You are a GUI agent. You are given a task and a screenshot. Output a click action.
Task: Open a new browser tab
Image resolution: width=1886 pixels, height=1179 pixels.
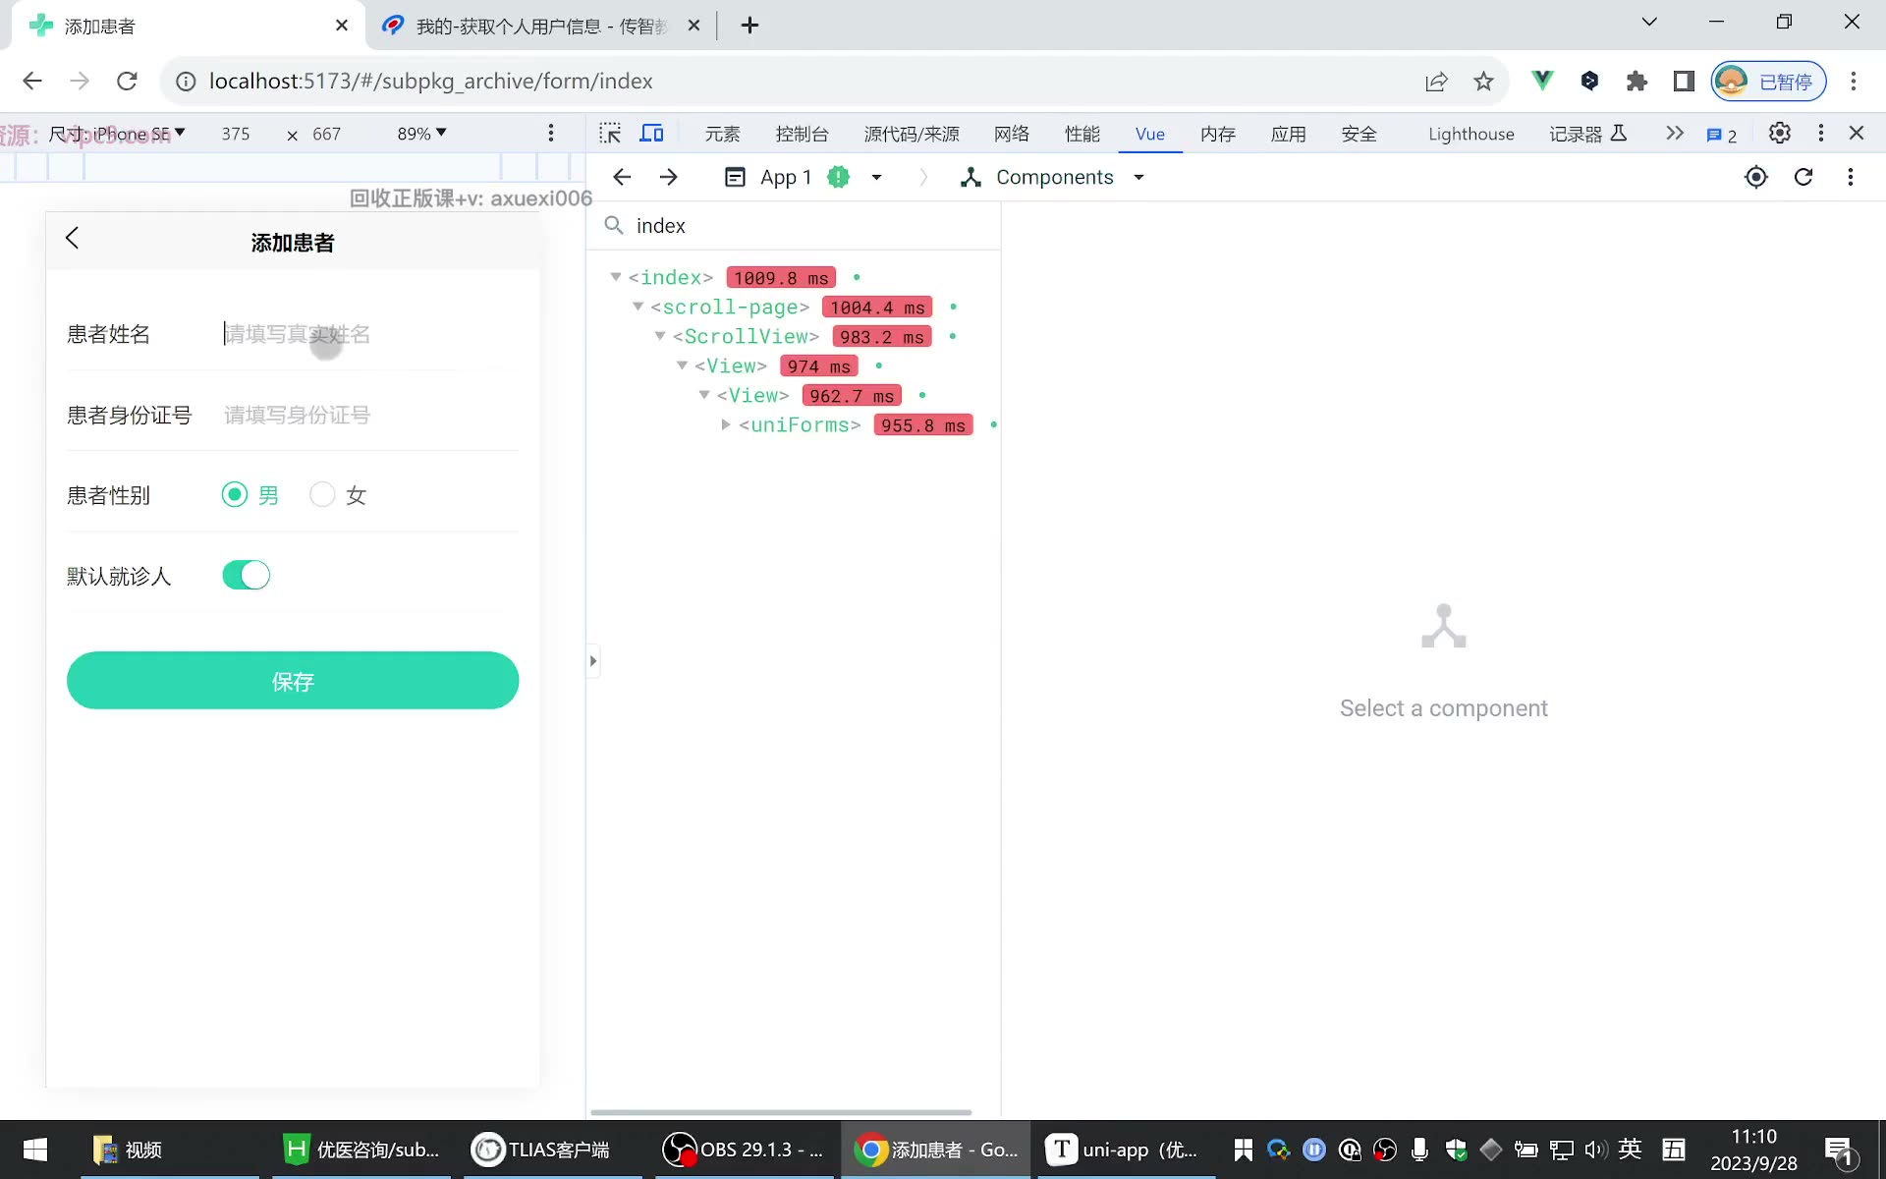pos(749,26)
